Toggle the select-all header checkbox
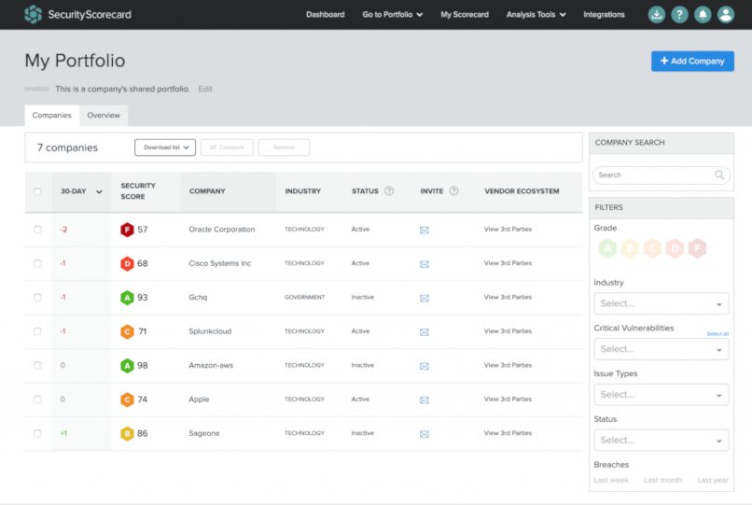The width and height of the screenshot is (752, 505). pyautogui.click(x=37, y=191)
